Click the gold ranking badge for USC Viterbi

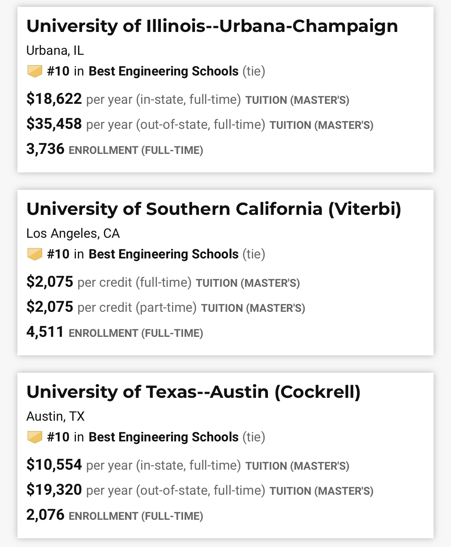35,254
